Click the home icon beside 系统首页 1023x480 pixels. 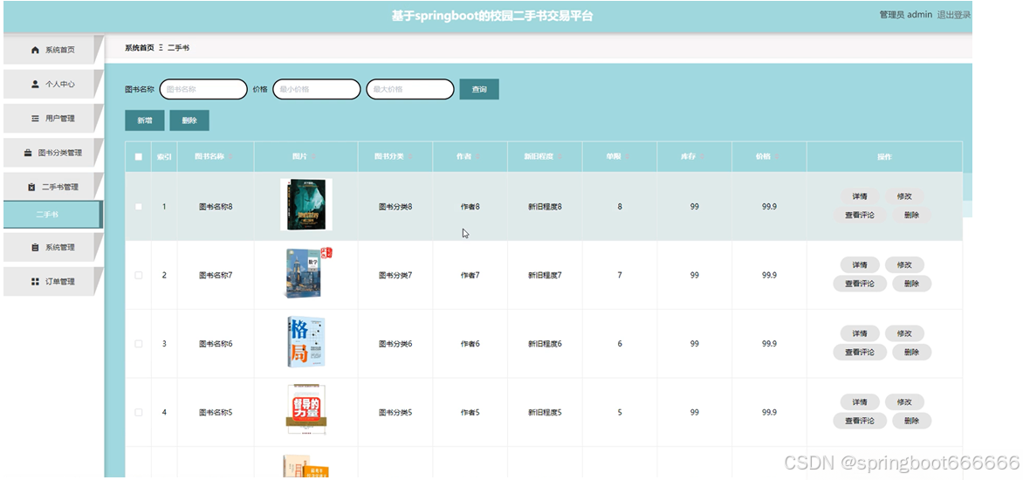35,51
